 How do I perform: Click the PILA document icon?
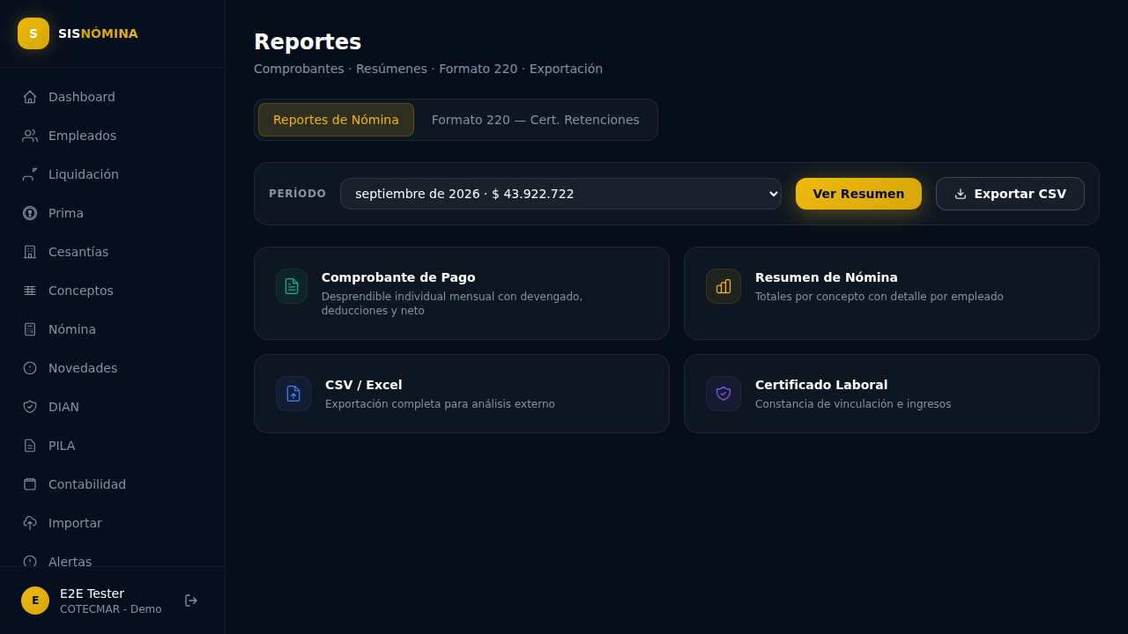30,446
